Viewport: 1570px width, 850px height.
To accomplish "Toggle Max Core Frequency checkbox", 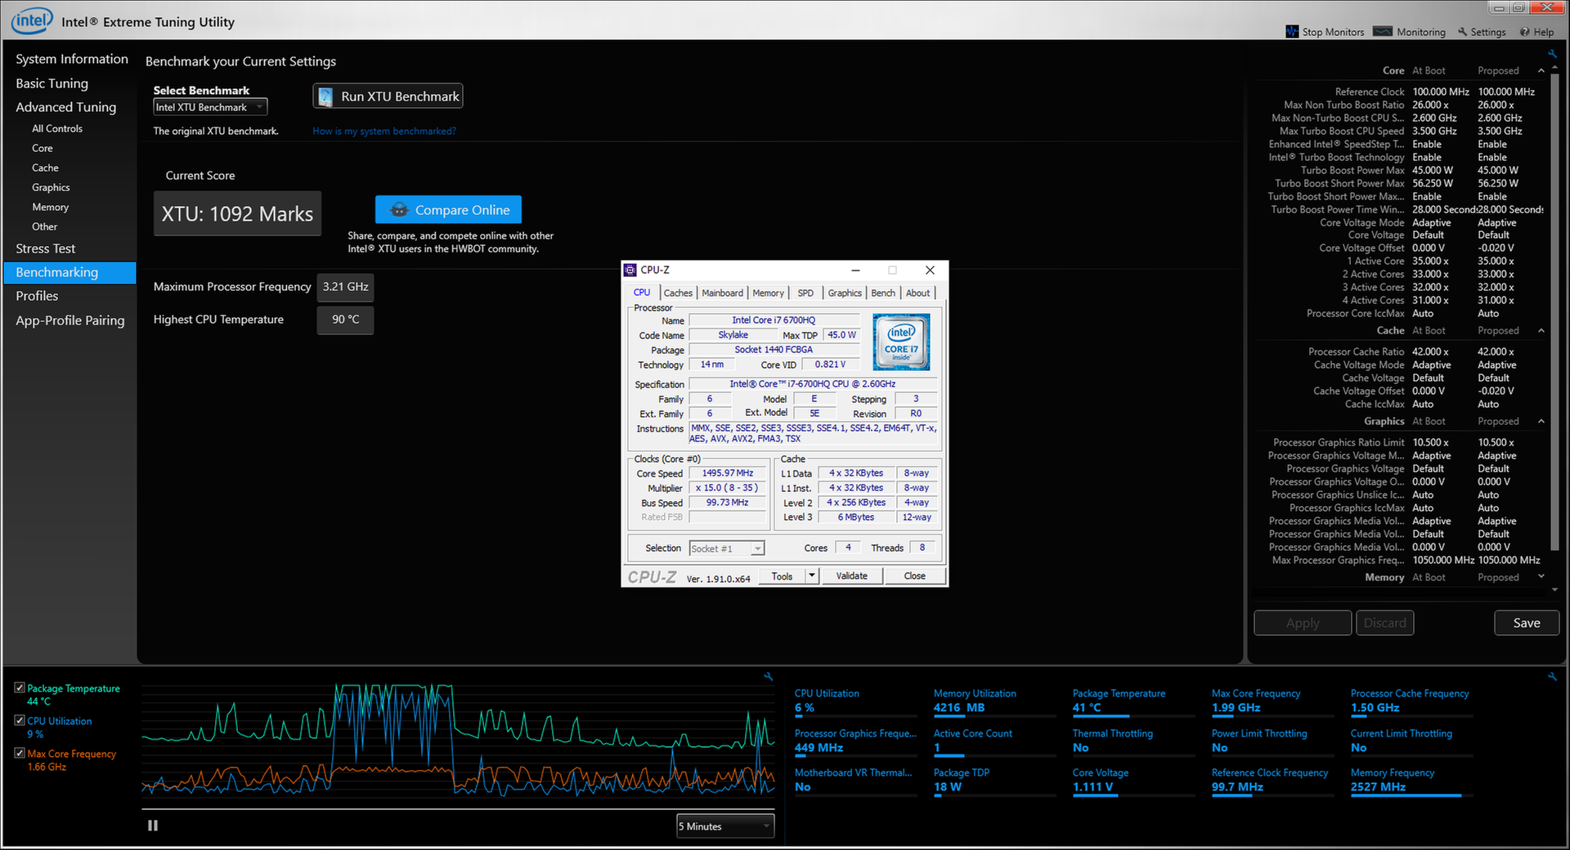I will tap(20, 754).
